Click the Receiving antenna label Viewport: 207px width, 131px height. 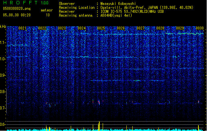[x=76, y=15]
